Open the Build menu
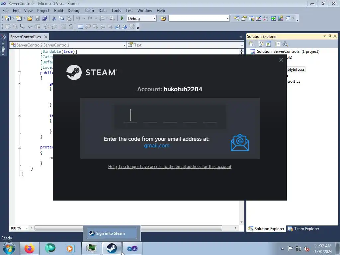The width and height of the screenshot is (340, 255). pyautogui.click(x=58, y=10)
